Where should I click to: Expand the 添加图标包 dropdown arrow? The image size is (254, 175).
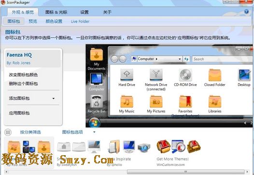54,98
